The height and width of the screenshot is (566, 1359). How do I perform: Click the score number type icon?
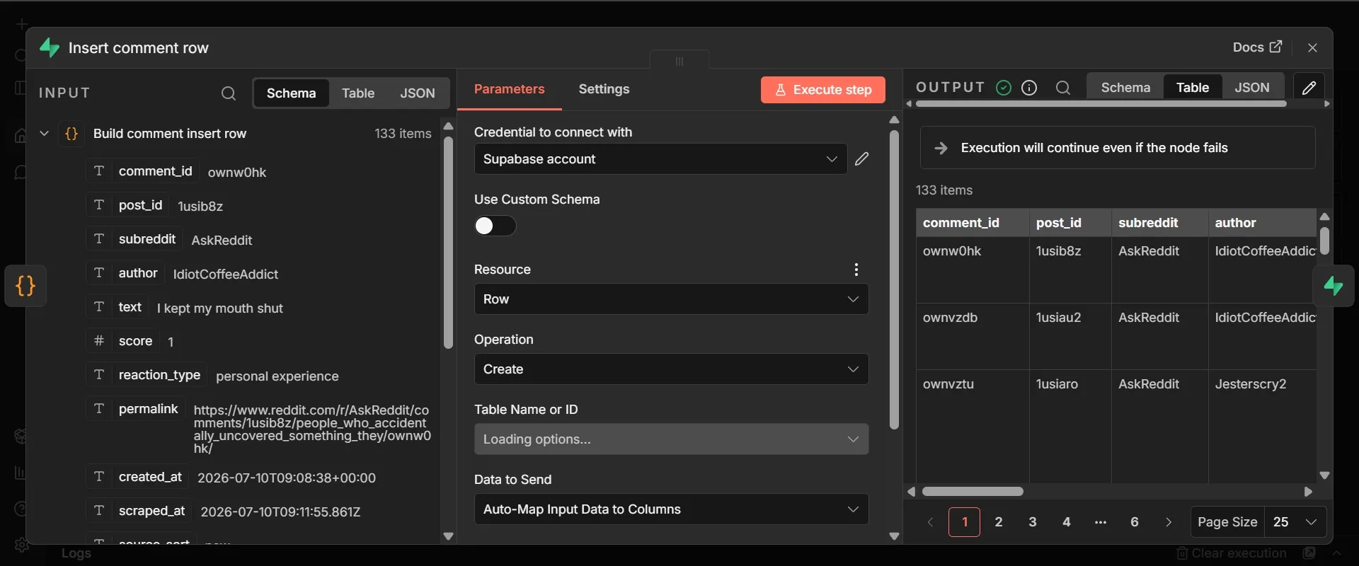(x=99, y=341)
